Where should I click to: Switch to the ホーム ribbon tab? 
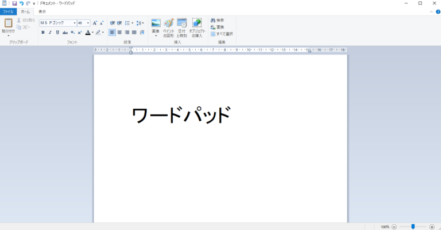25,11
